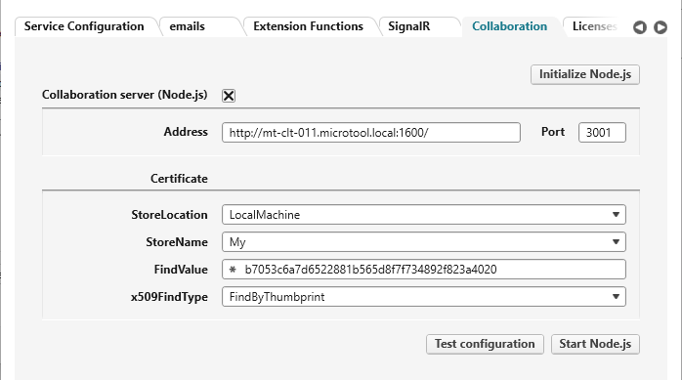
Task: Open the Extension Functions tab
Action: coord(308,26)
